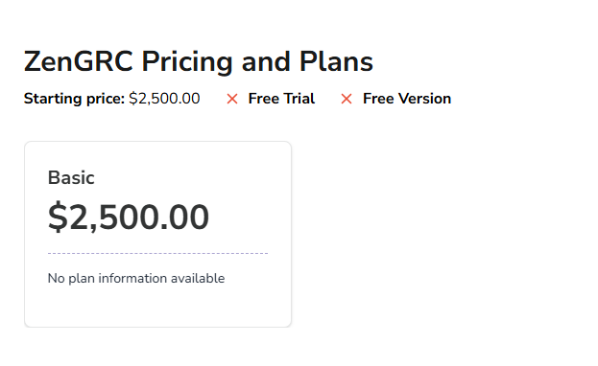Click the dashed divider line in Basic card

(157, 253)
